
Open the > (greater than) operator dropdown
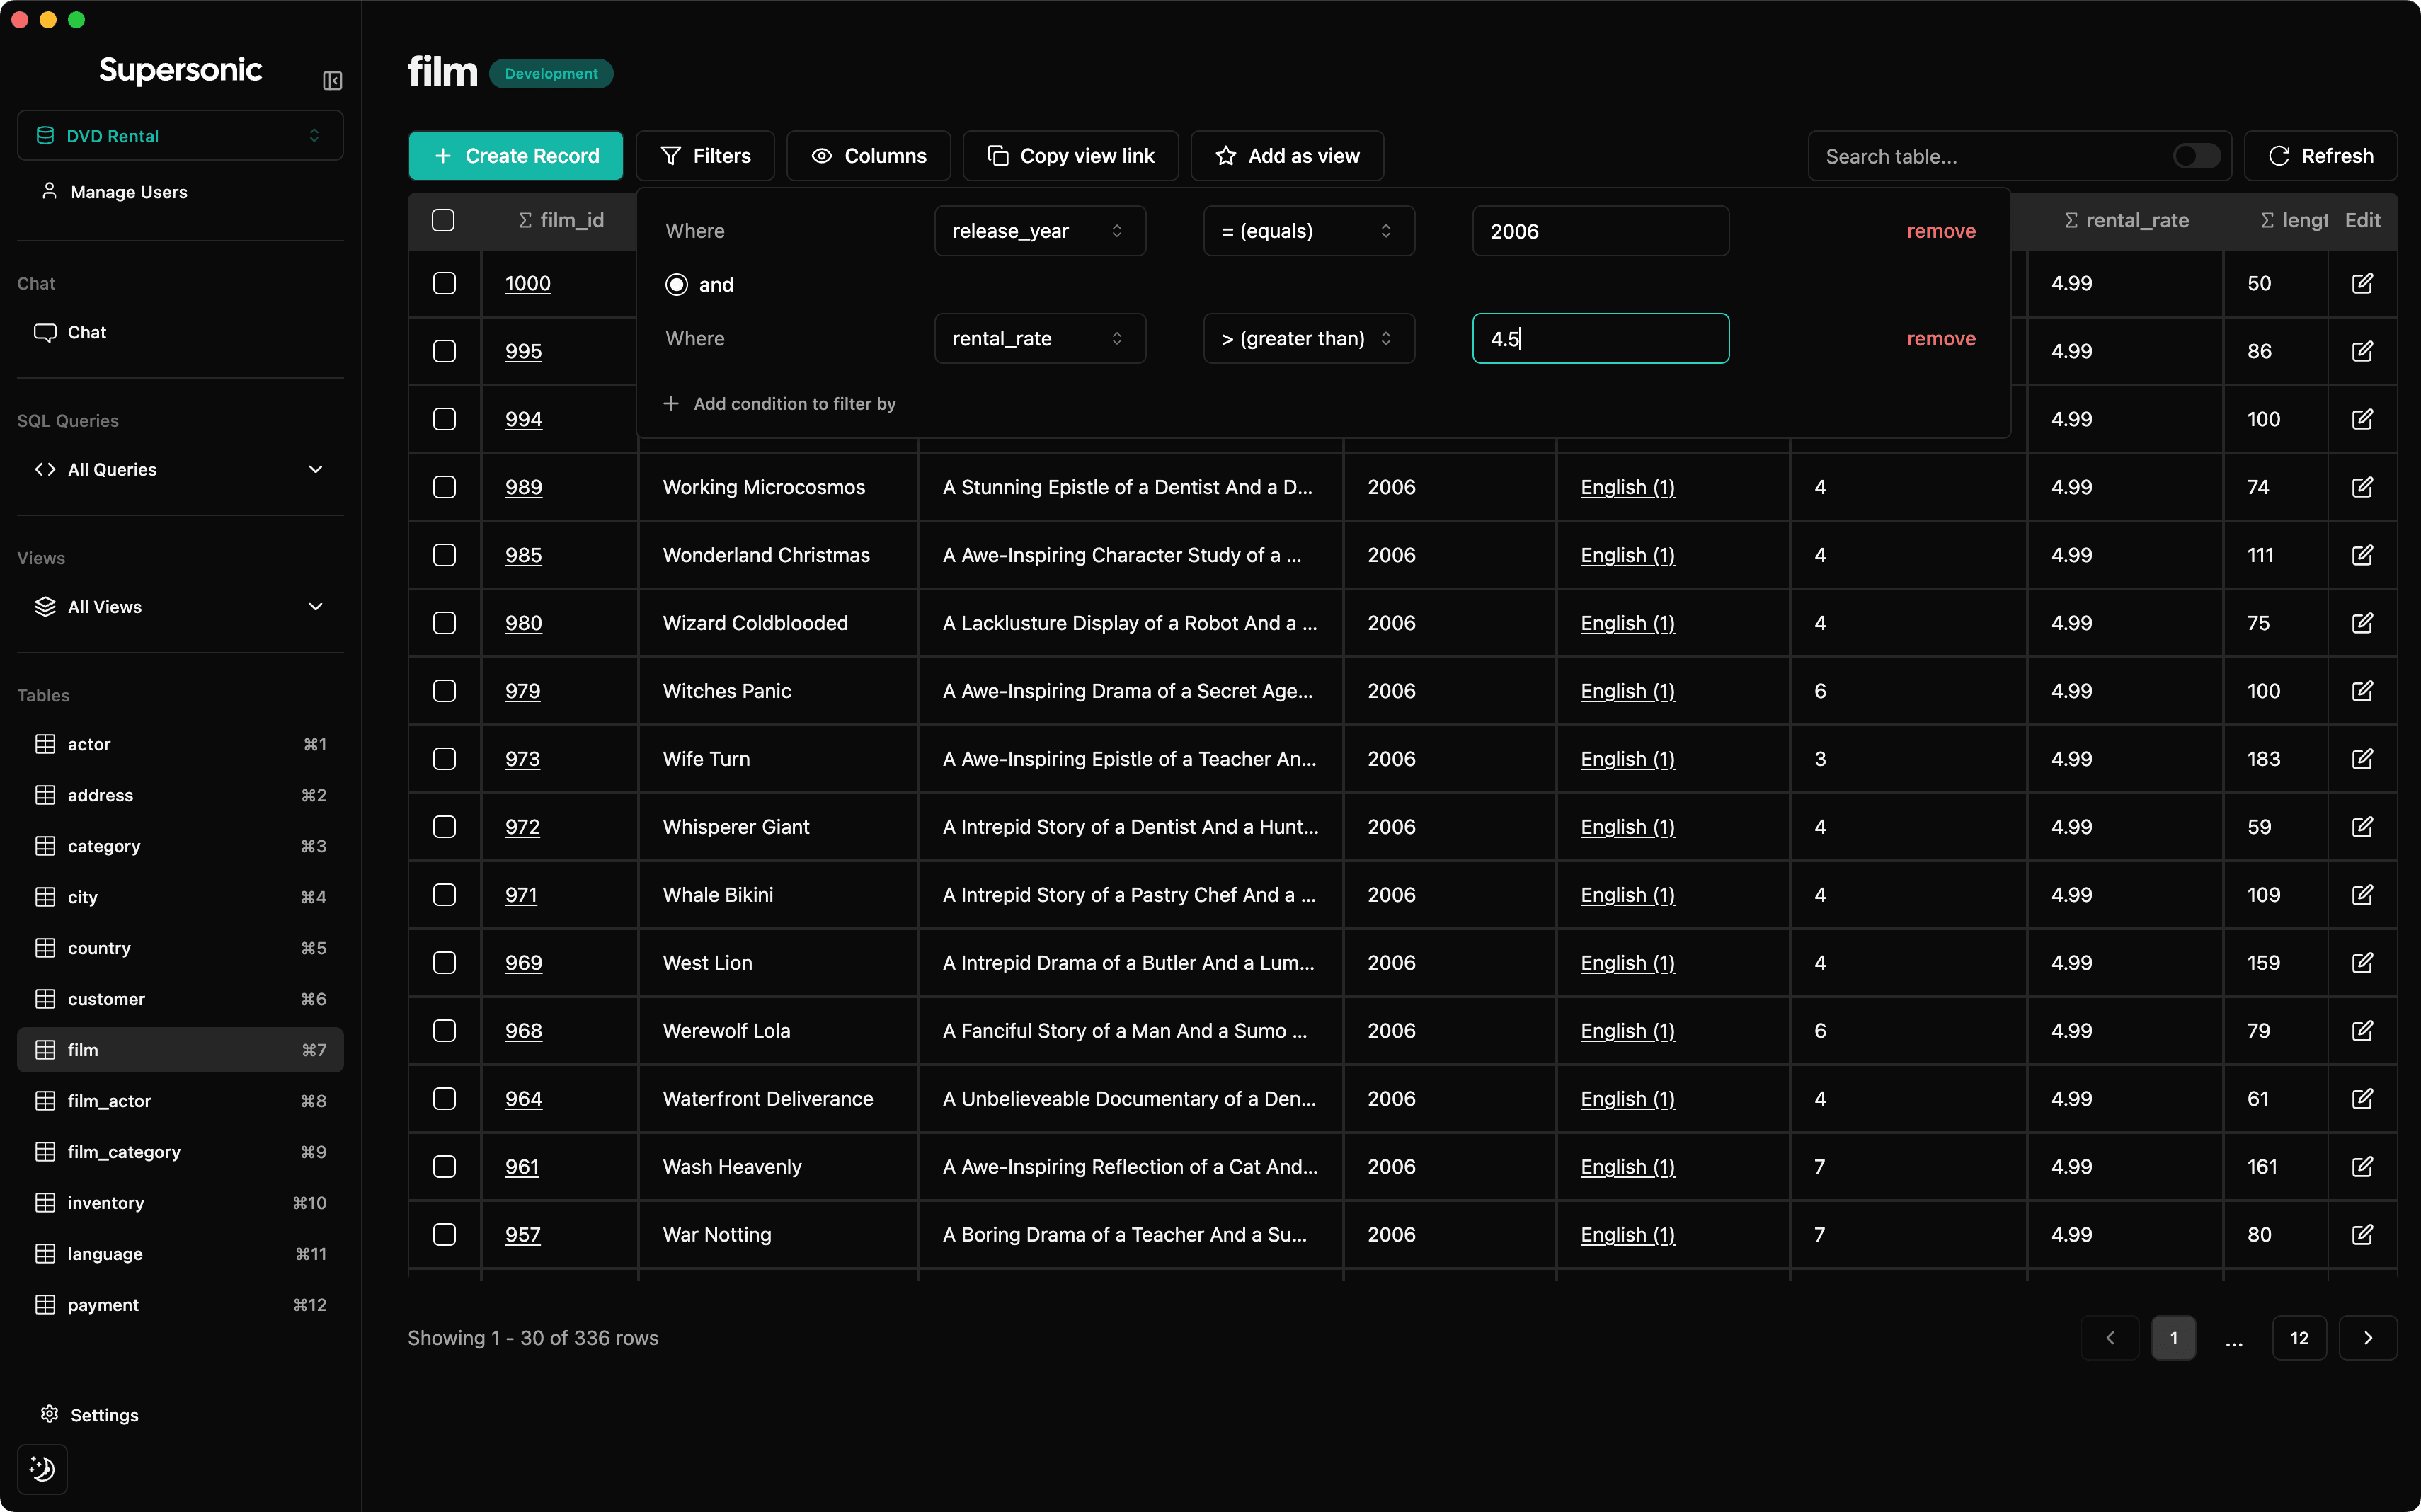pyautogui.click(x=1309, y=339)
